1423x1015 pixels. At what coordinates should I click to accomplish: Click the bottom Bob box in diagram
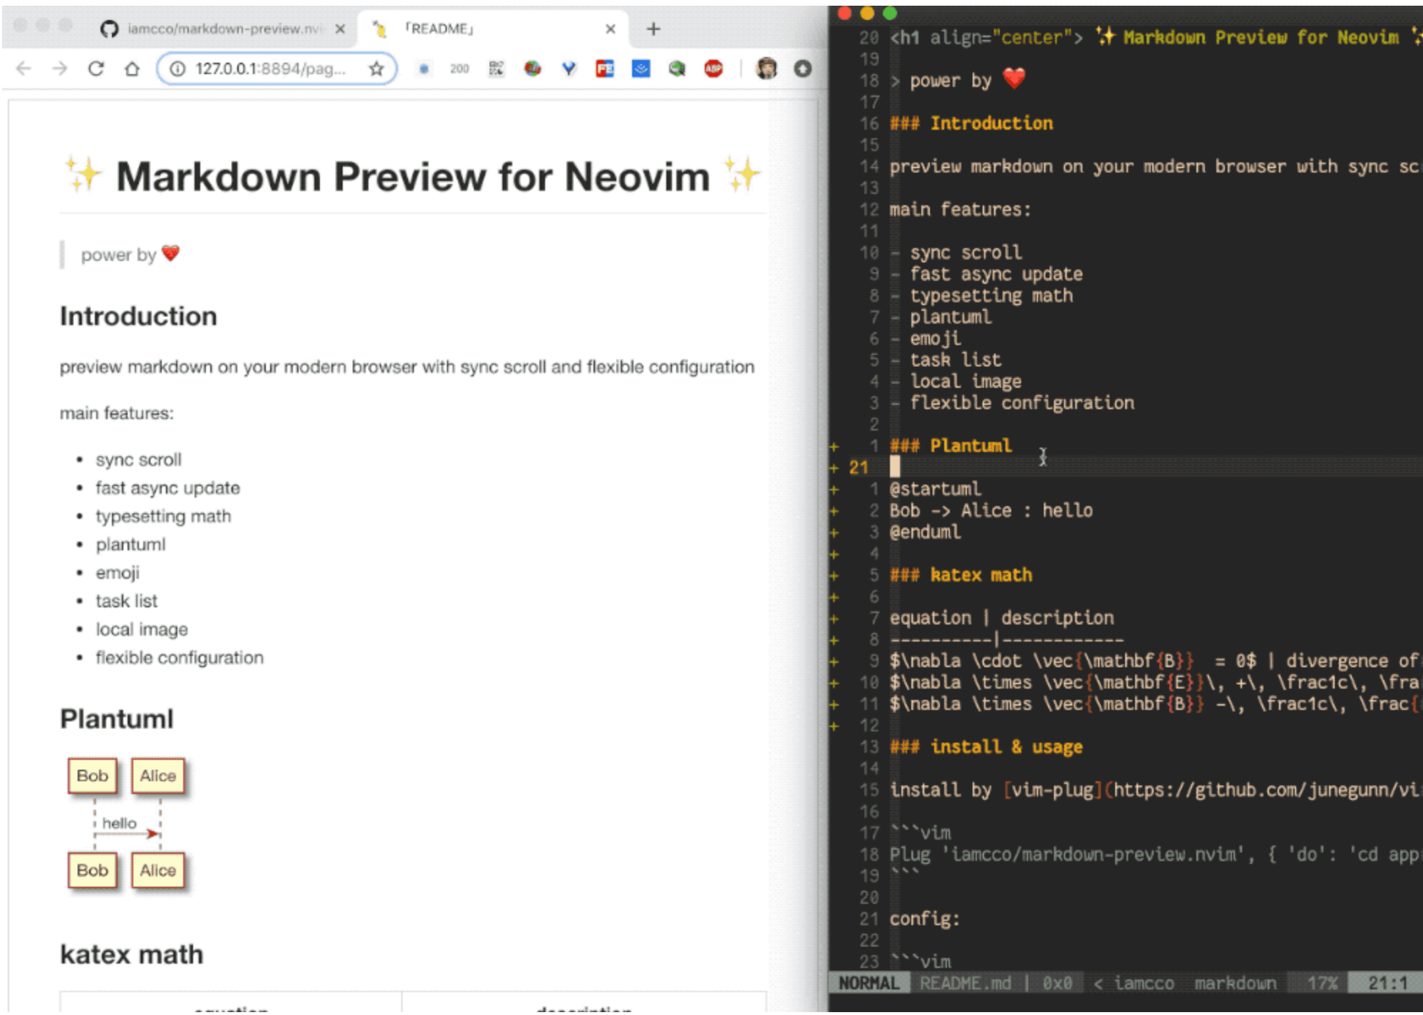point(93,870)
